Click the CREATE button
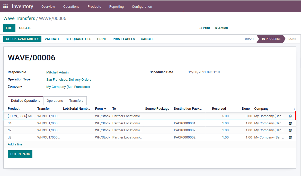Viewport: 301px width, 176px height. tap(25, 28)
